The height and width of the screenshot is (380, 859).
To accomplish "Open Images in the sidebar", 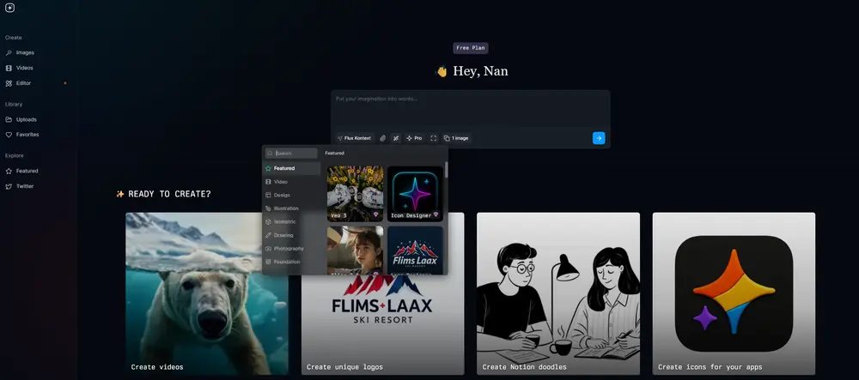I will [x=24, y=52].
